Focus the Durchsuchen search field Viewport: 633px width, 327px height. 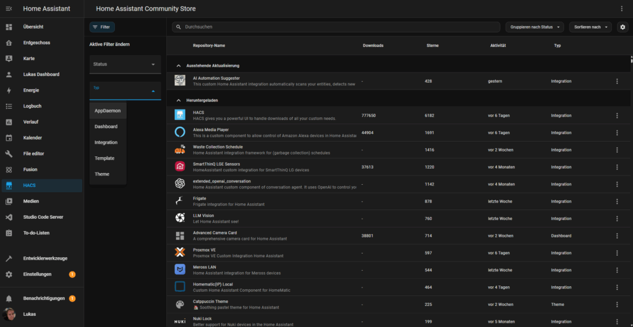point(336,27)
